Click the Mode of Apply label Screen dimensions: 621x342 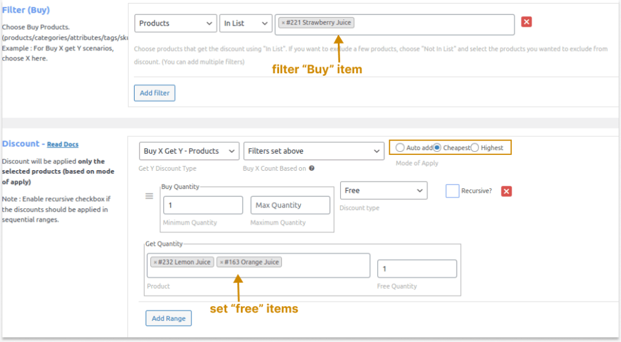click(417, 163)
